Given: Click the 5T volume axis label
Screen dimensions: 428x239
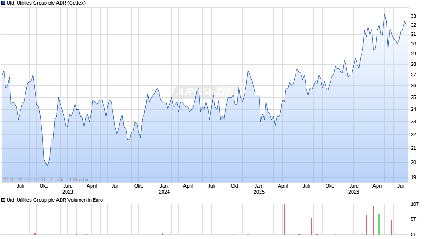Looking at the screenshot, I should [x=413, y=219].
